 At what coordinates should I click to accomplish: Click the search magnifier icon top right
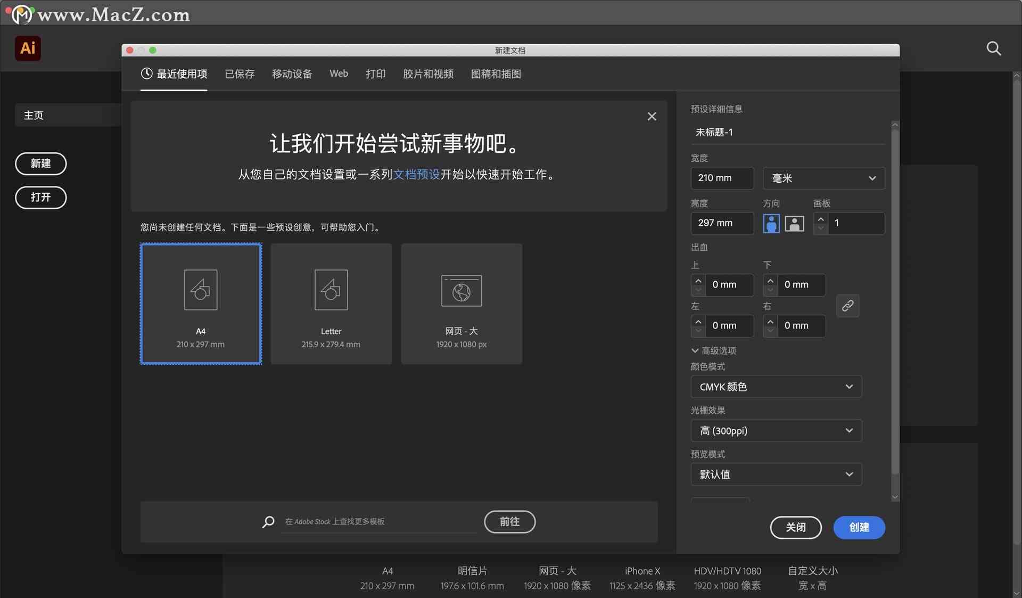pos(995,48)
